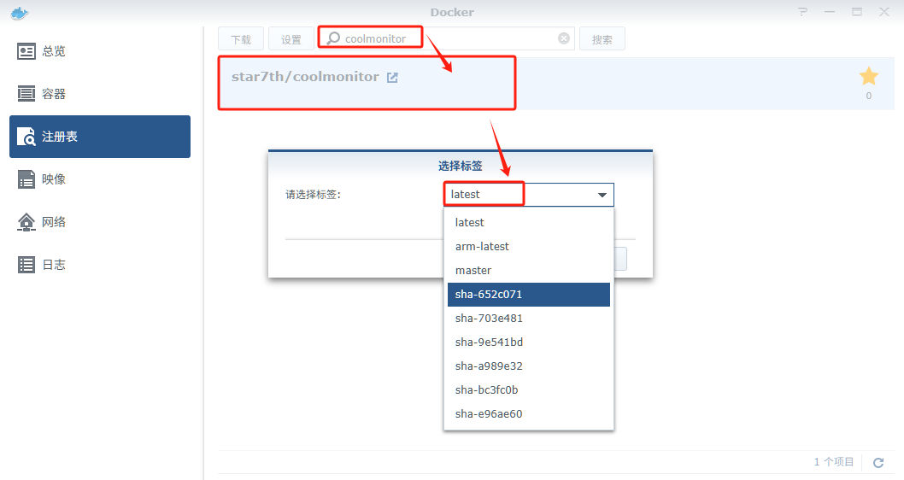Choose the latest tag option
The width and height of the screenshot is (904, 480).
(x=529, y=222)
